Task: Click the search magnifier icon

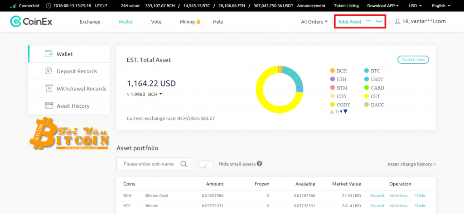Action: 184,164
